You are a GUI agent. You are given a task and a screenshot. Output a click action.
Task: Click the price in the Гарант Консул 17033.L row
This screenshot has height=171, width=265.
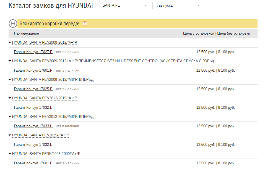(215, 126)
